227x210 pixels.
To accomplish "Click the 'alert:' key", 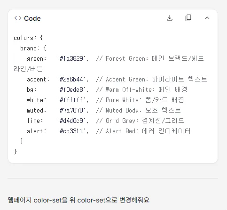I will 37,131.
